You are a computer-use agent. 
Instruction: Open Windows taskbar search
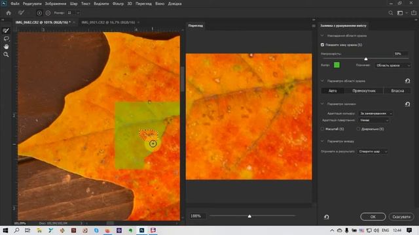(16, 230)
